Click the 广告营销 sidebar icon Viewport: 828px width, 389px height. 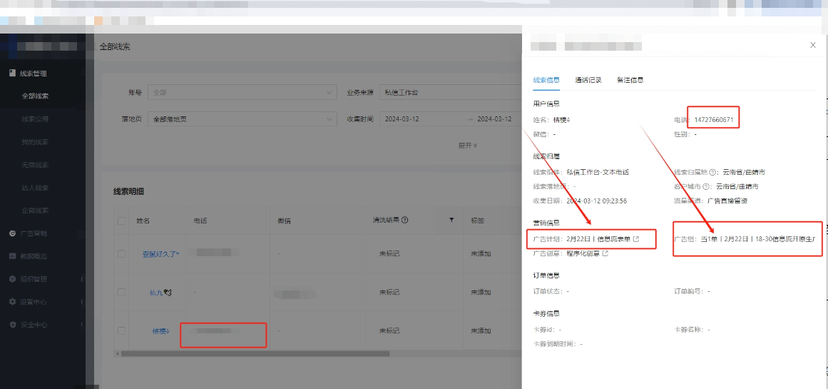[x=12, y=233]
